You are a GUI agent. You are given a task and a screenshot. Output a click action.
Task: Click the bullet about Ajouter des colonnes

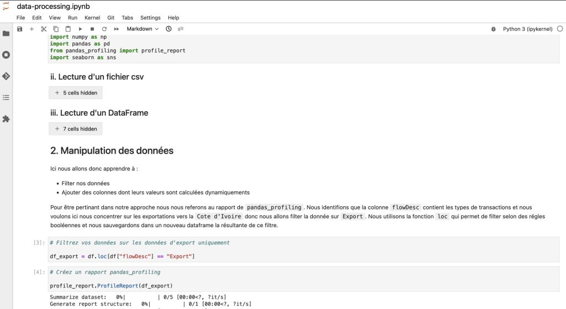[155, 192]
